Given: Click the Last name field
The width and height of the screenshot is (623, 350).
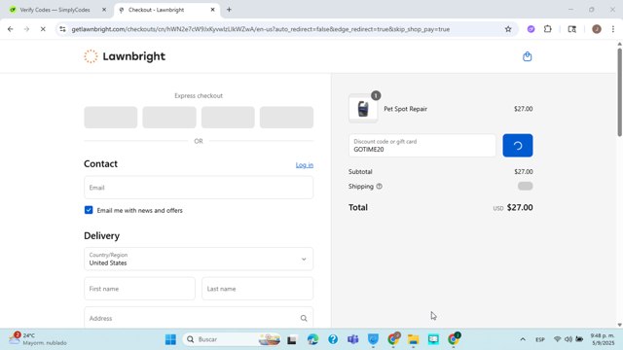Looking at the screenshot, I should pyautogui.click(x=257, y=289).
